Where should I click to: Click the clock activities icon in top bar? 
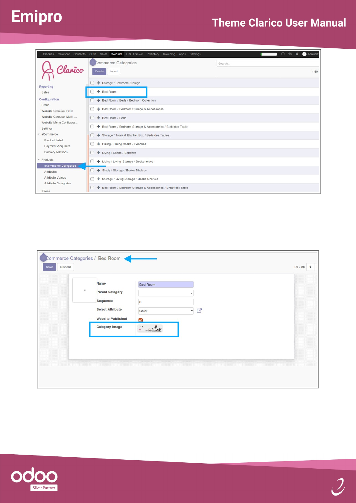[283, 54]
